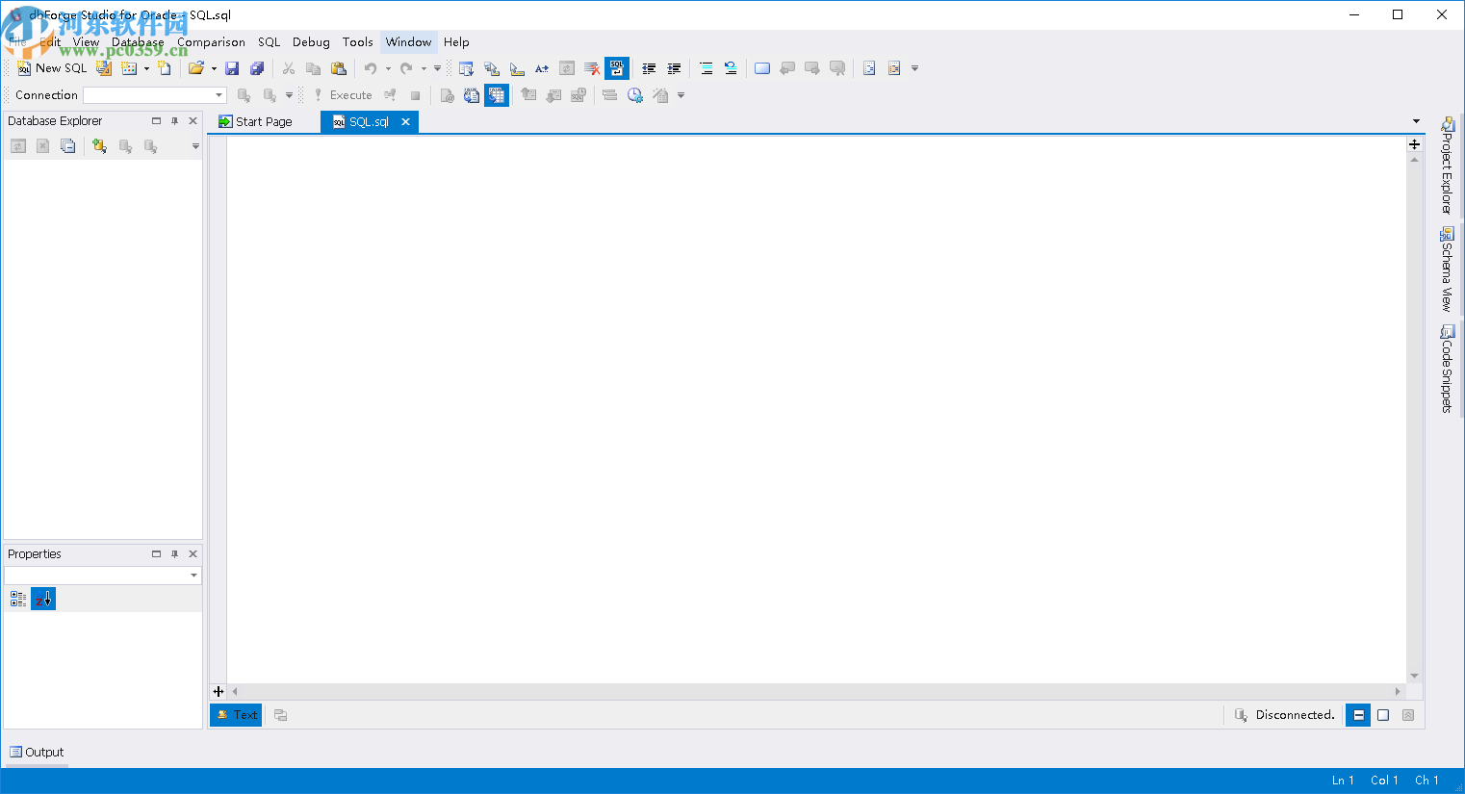Toggle the SQL execute-on-enter toolbar icon

(616, 68)
